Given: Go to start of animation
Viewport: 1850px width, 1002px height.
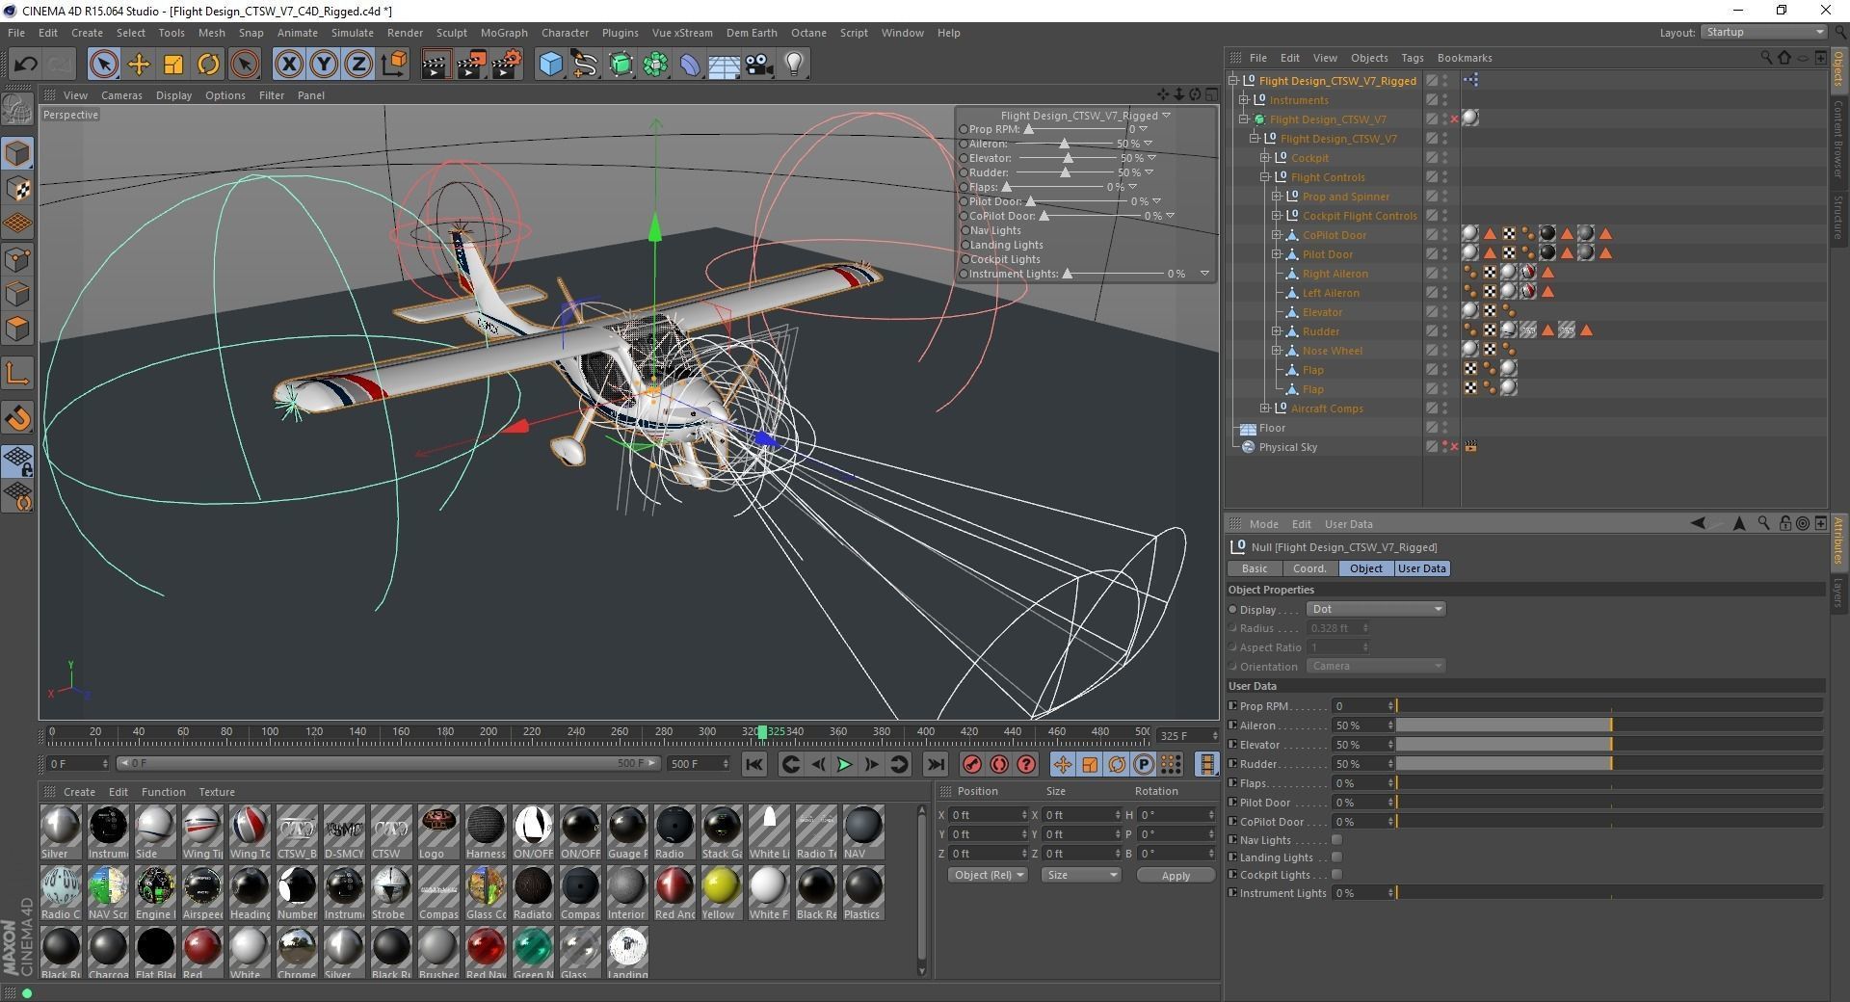Looking at the screenshot, I should point(754,764).
